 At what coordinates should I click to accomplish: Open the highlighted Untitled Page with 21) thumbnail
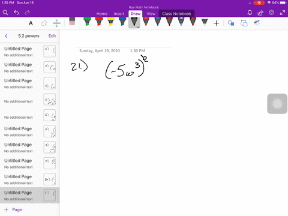click(x=30, y=196)
